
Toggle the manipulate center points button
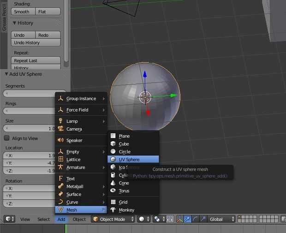[x=170, y=219]
